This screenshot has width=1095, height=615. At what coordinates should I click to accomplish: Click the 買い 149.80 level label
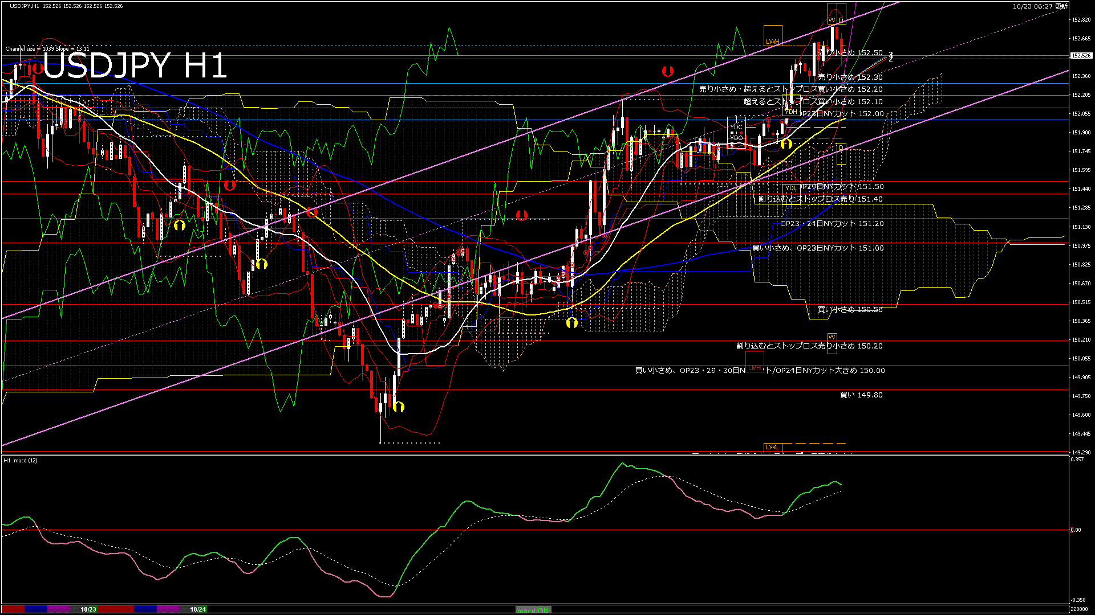point(861,395)
